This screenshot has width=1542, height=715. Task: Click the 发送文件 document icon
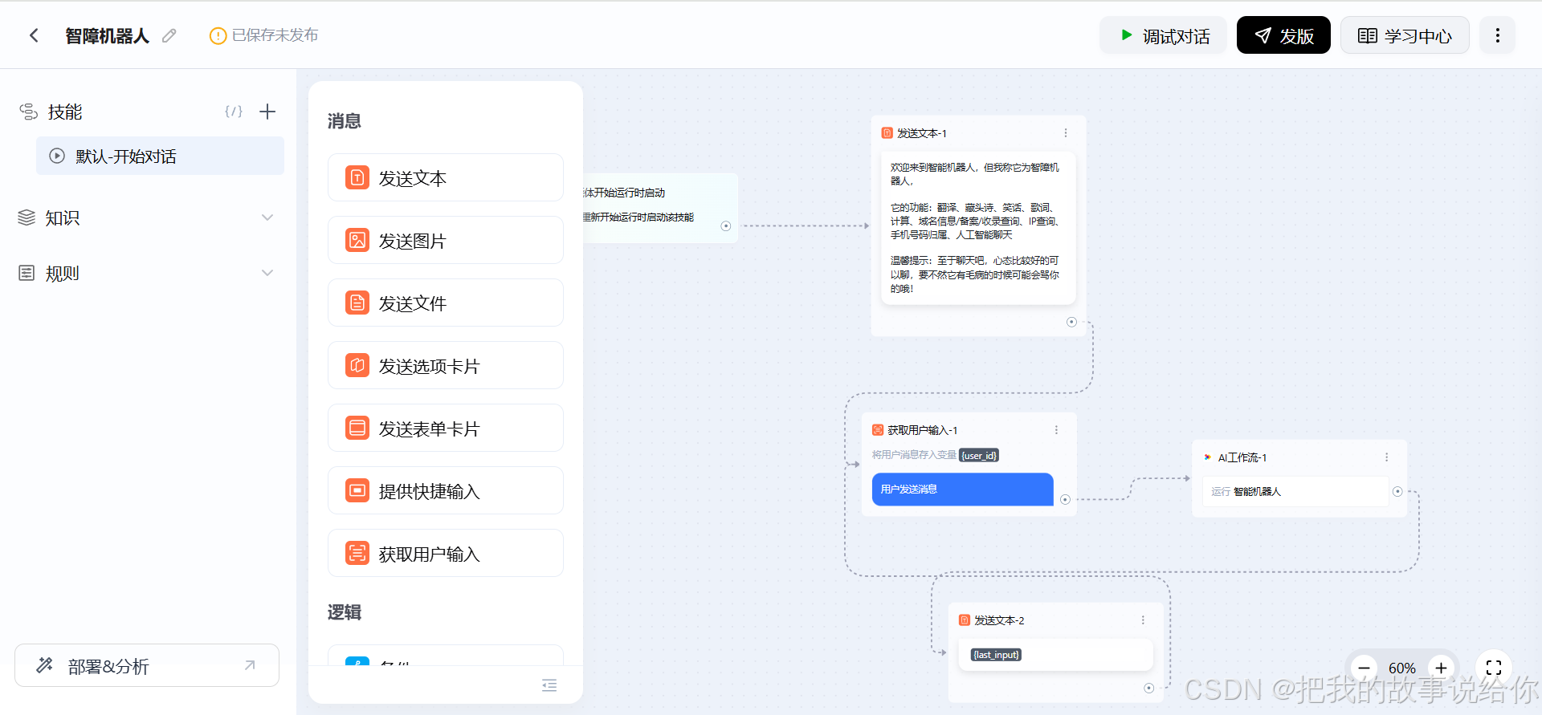tap(357, 303)
